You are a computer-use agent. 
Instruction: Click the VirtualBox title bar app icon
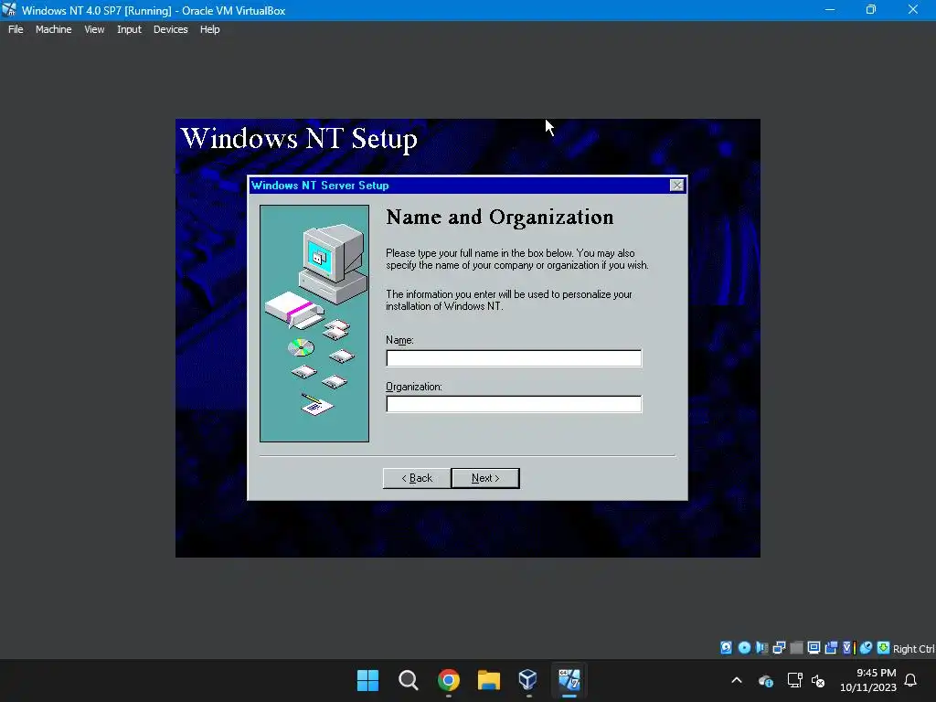pos(9,9)
